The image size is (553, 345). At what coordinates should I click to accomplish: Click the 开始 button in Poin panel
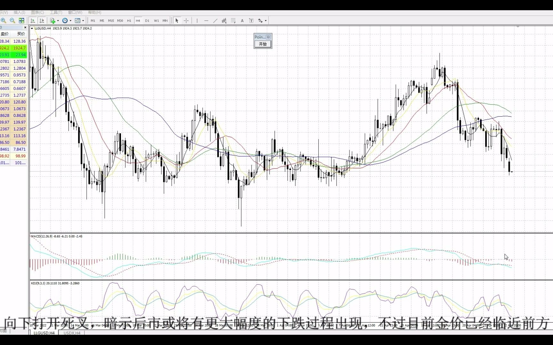pyautogui.click(x=263, y=44)
